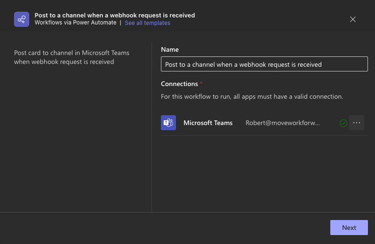
Task: Click into the workflow Name text field
Action: point(264,64)
